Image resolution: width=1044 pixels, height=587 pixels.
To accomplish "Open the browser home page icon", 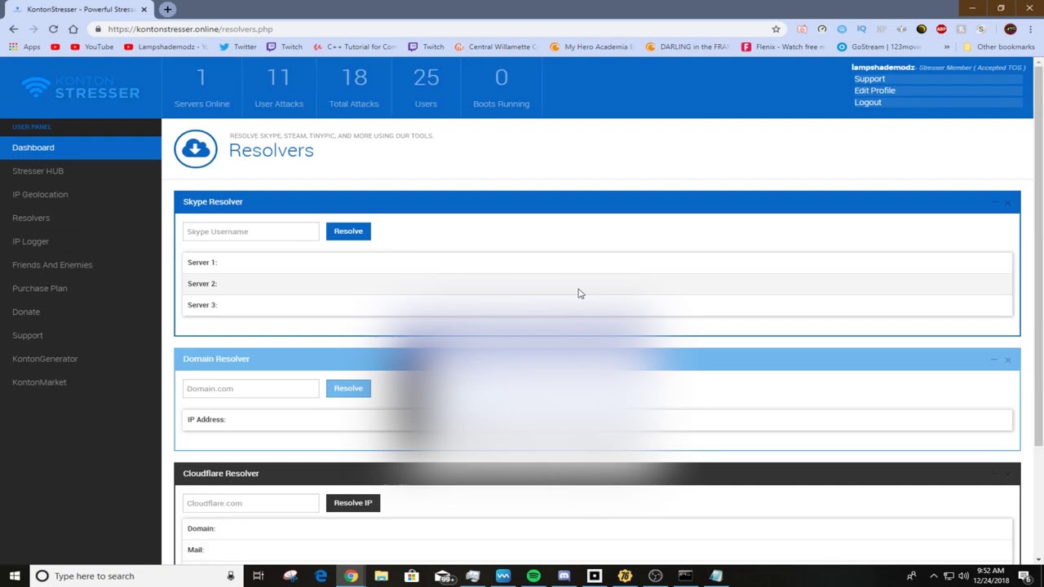I will [73, 29].
